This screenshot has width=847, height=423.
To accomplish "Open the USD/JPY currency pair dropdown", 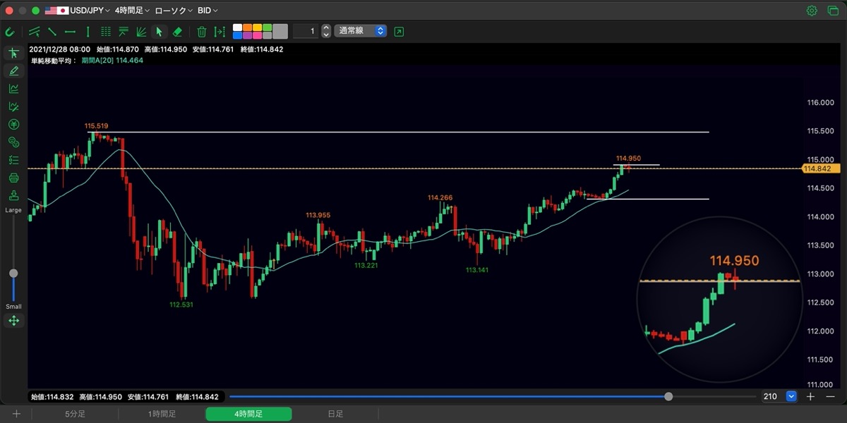I will [x=78, y=11].
